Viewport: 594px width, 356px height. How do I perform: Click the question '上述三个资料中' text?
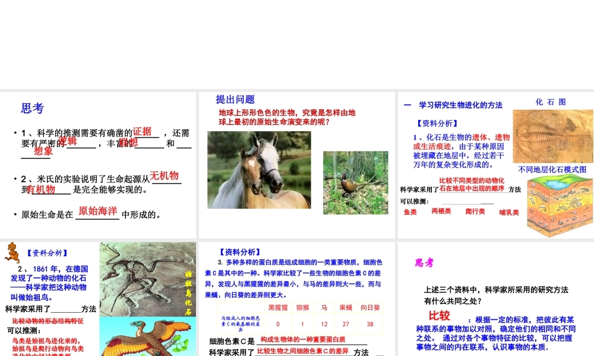click(x=496, y=295)
